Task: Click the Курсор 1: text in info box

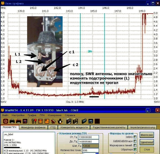Action: pyautogui.click(x=9, y=140)
